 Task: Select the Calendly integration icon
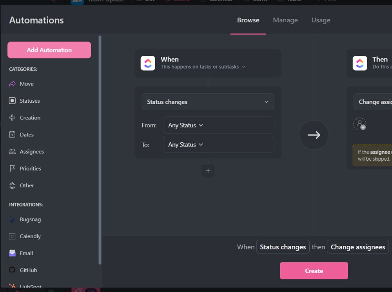(12, 236)
